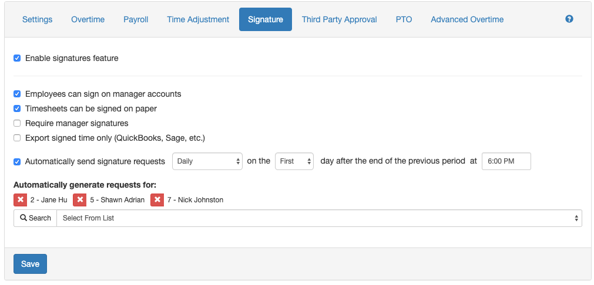Remove Shawn Adrian from request list
Screen dimensions: 594x285
[80, 200]
